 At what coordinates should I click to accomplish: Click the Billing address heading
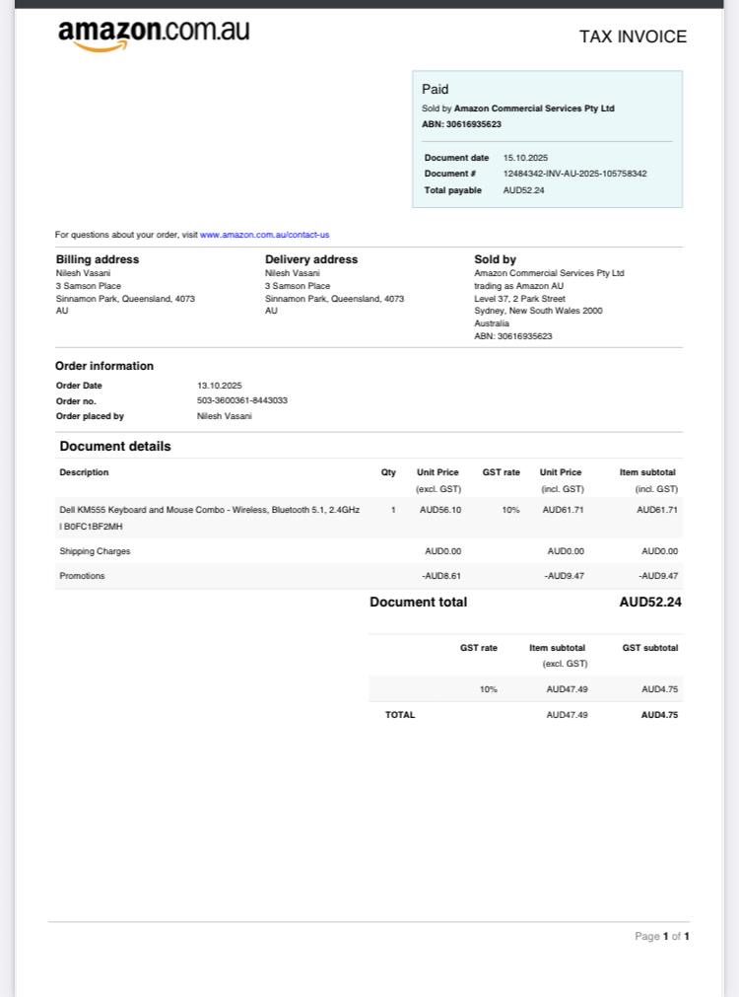[x=97, y=259]
